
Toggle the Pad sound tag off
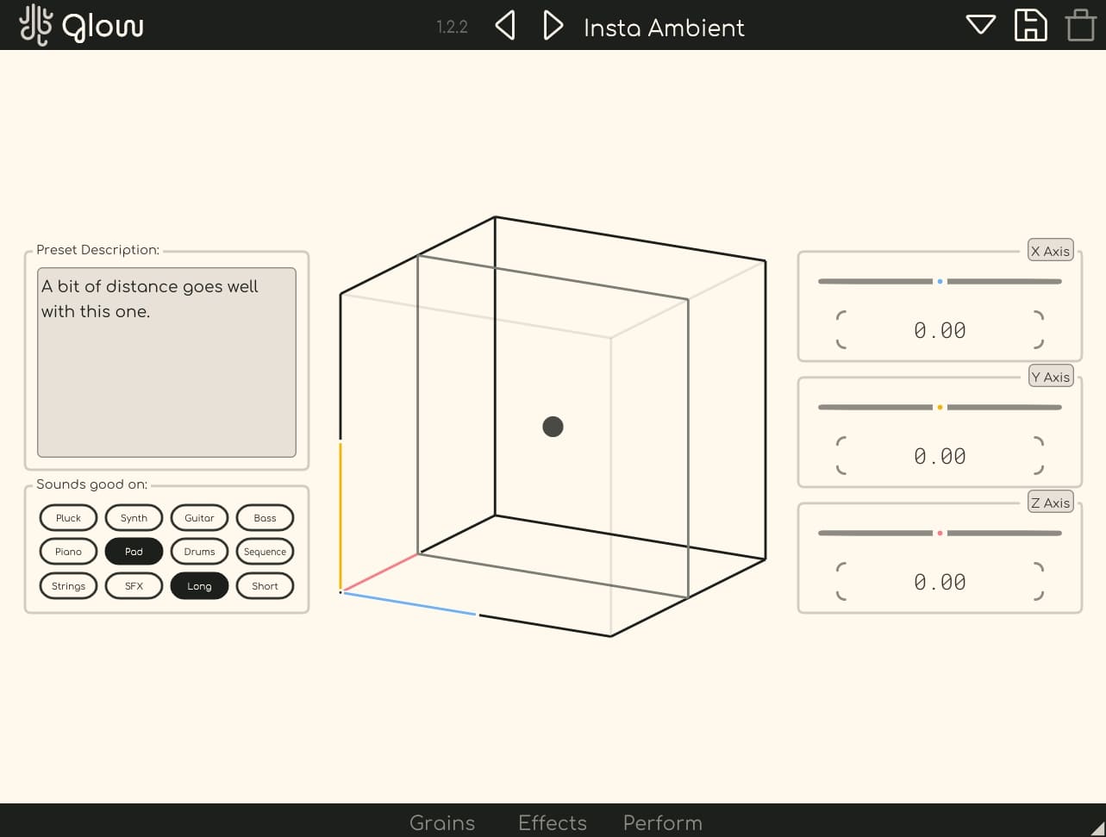pyautogui.click(x=134, y=551)
